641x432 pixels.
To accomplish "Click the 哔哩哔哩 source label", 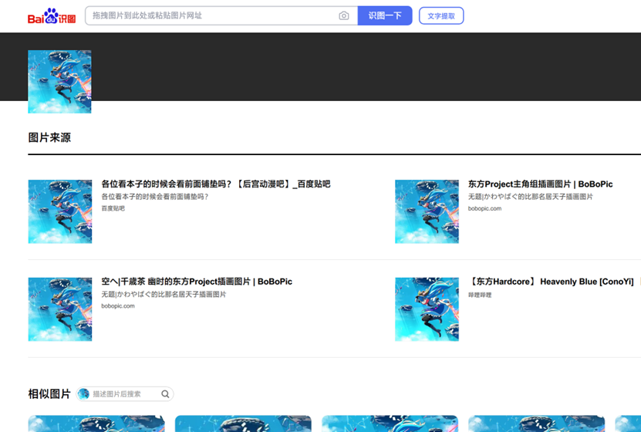I will click(480, 295).
